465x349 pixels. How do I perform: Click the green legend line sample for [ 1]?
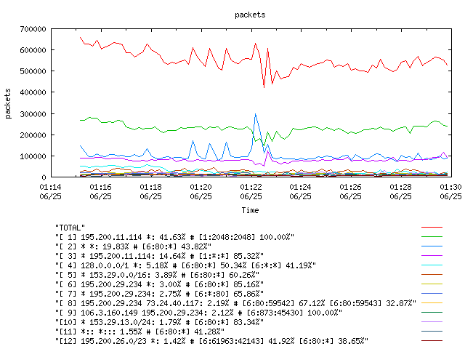432,237
